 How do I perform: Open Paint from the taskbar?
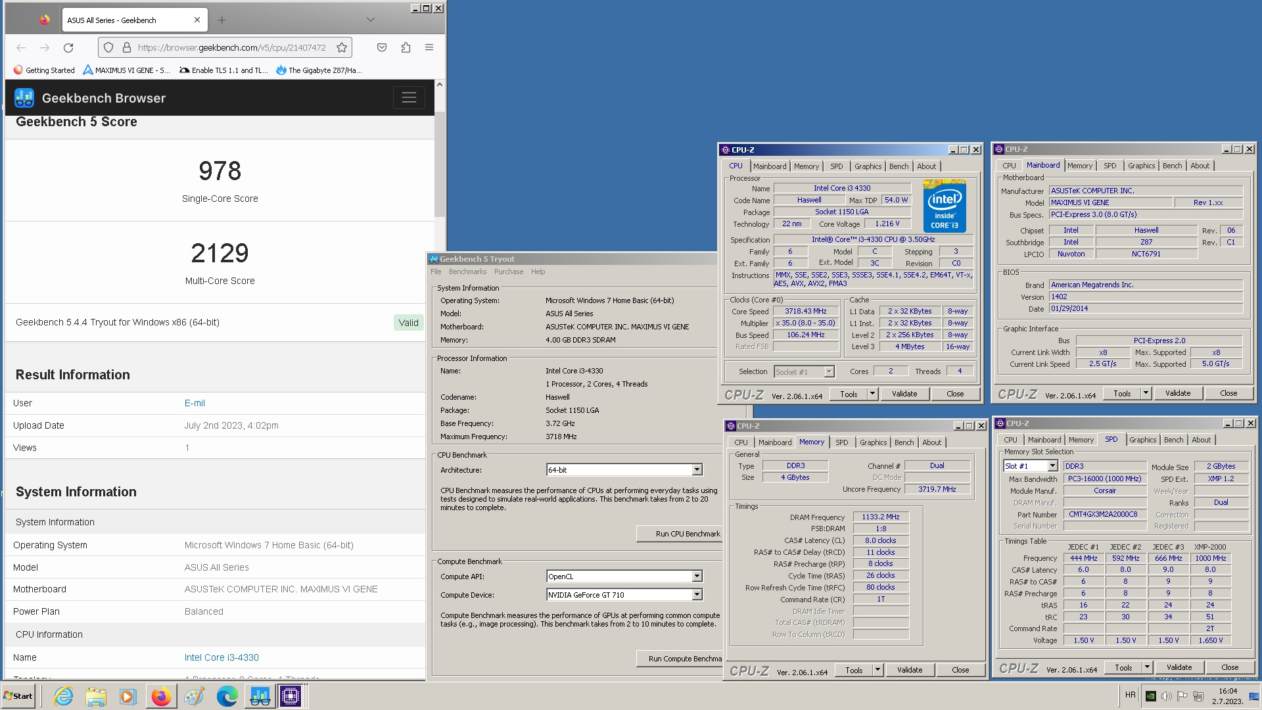(x=194, y=696)
